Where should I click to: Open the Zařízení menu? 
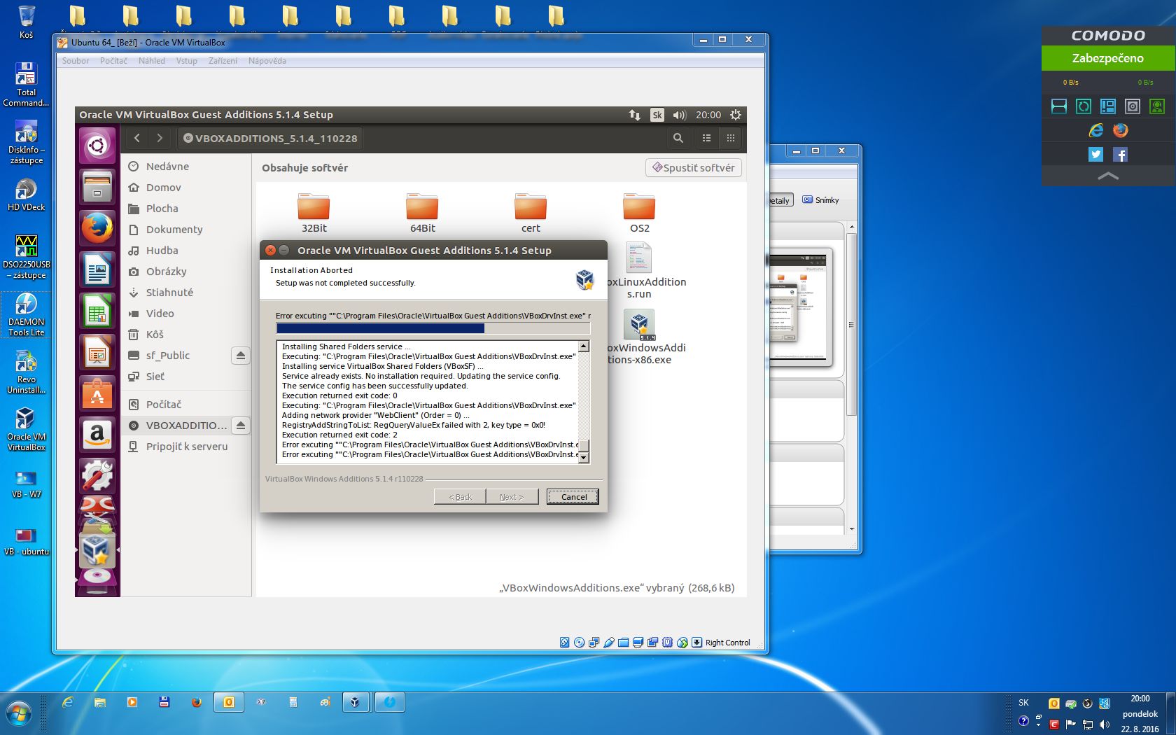pyautogui.click(x=223, y=61)
